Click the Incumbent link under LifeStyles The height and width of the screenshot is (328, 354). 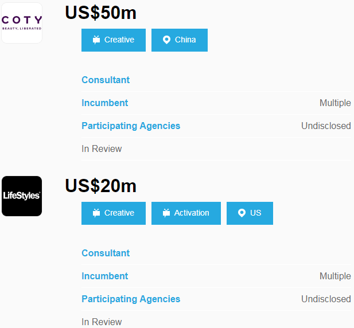(105, 276)
